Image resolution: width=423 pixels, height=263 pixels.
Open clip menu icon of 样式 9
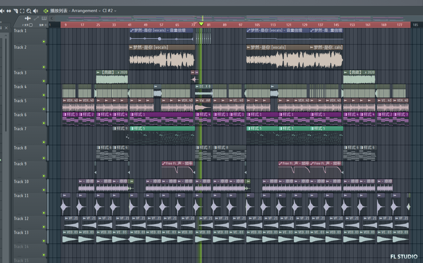click(x=114, y=128)
